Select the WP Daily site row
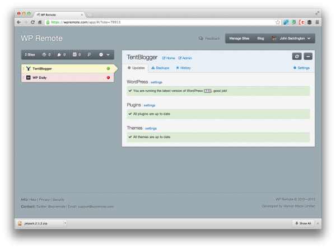This screenshot has height=249, width=336. pyautogui.click(x=68, y=78)
